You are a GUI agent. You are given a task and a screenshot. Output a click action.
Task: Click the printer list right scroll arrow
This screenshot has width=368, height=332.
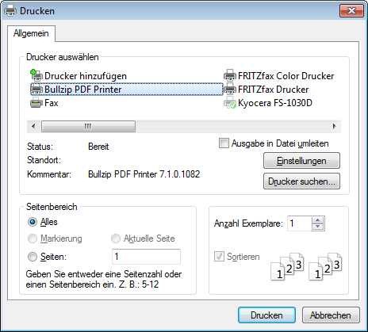(x=335, y=126)
